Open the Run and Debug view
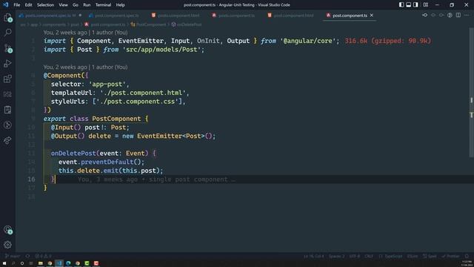Screen dimensions: 474x267 pos(8,64)
